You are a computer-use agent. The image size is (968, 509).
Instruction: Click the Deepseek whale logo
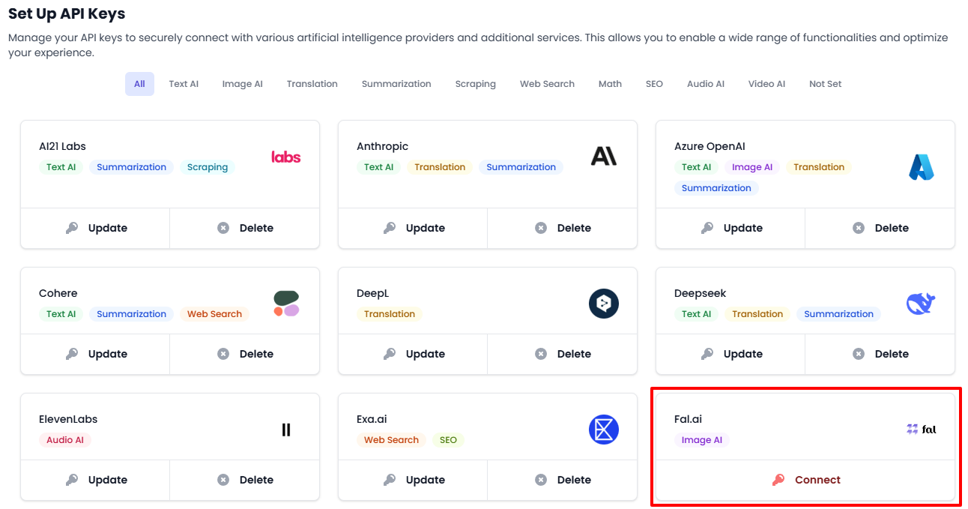[x=922, y=304]
